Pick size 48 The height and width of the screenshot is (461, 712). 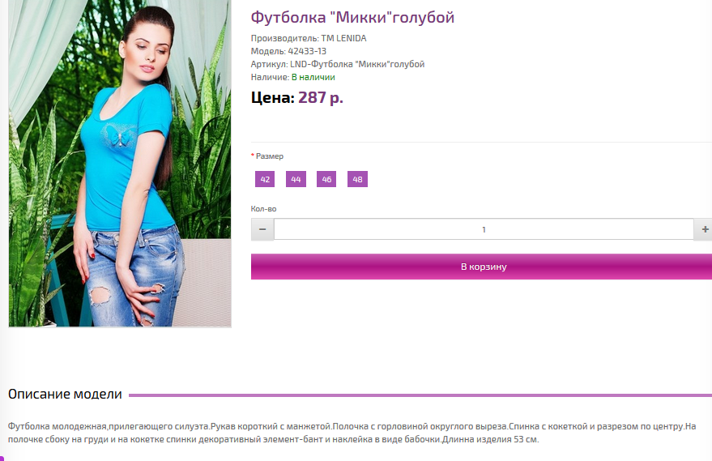coord(357,179)
